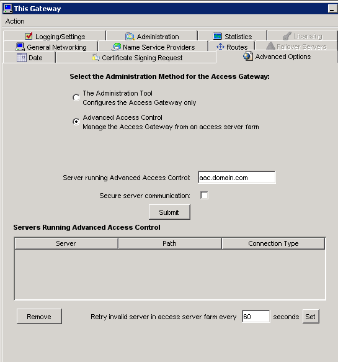Click the Date calendar icon

22,58
